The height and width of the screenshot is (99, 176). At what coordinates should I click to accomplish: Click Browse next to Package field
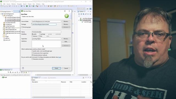(66, 24)
